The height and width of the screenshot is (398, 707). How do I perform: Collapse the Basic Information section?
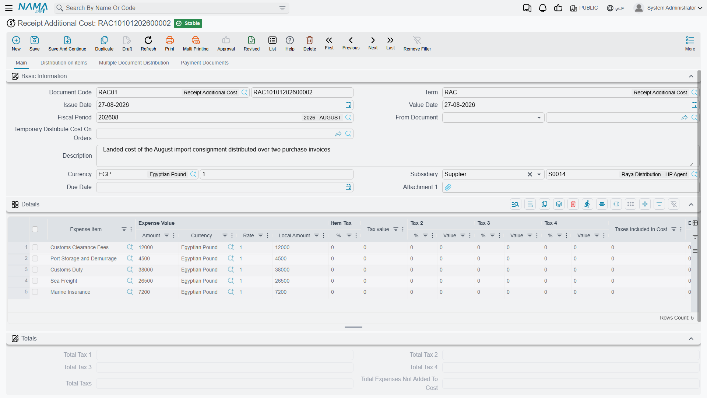691,76
